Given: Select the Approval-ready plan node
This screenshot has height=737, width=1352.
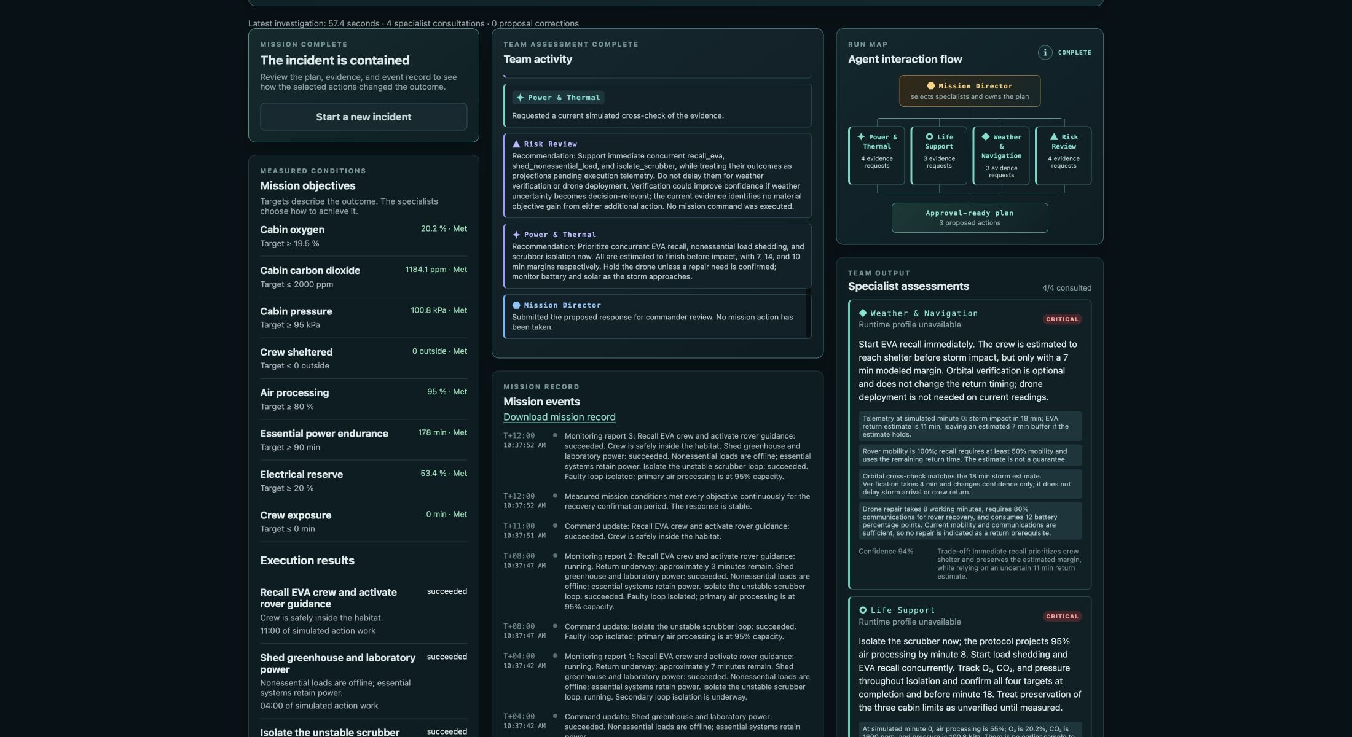Looking at the screenshot, I should point(970,217).
